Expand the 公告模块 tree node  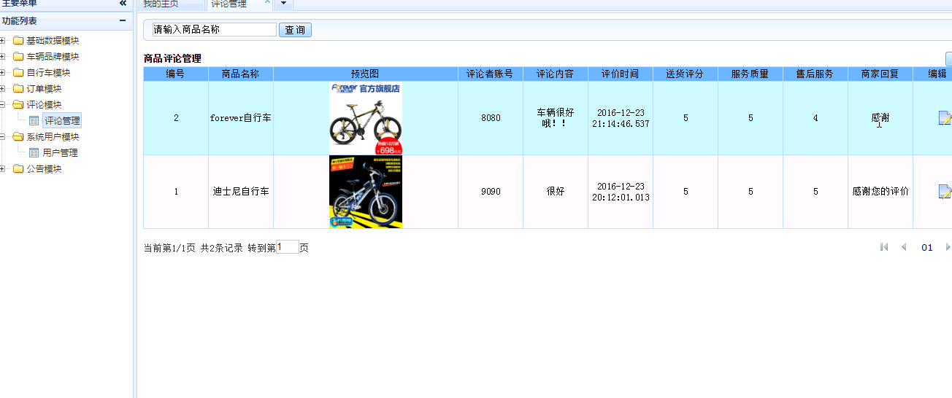pyautogui.click(x=3, y=169)
